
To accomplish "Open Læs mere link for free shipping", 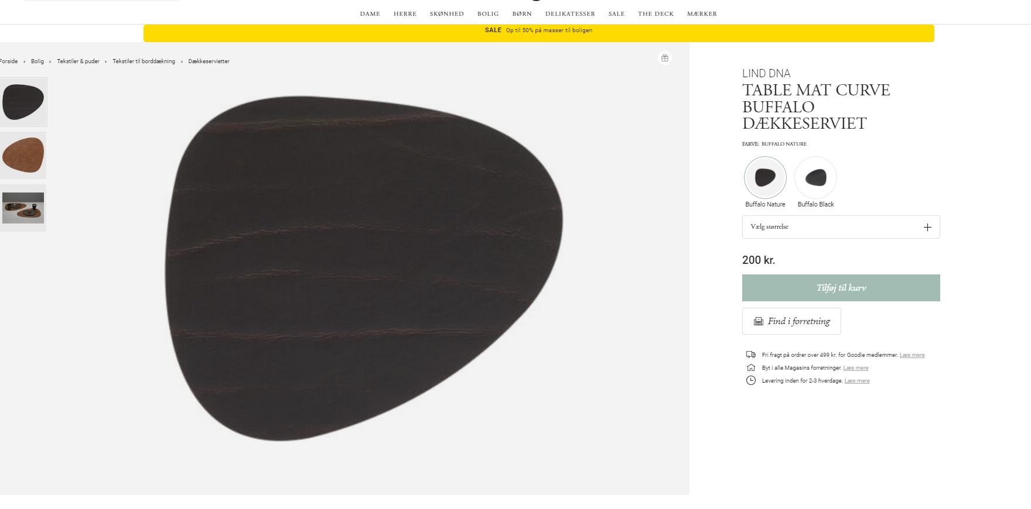I will click(912, 355).
